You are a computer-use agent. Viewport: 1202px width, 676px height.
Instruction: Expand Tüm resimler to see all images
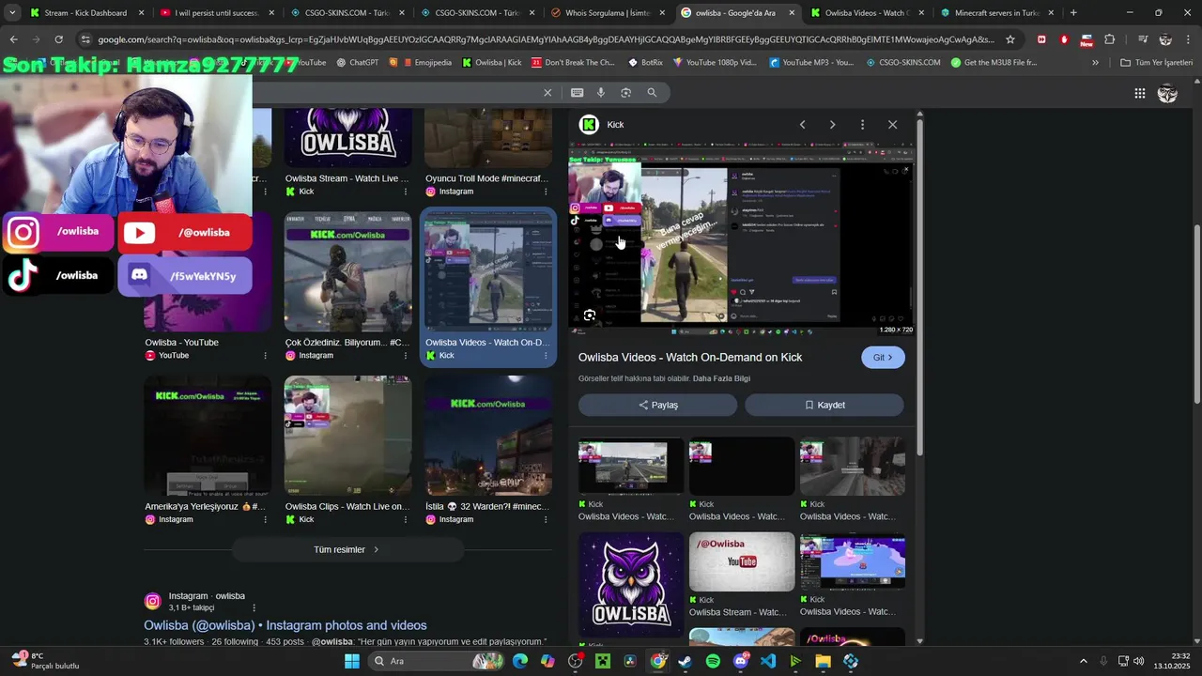347,549
